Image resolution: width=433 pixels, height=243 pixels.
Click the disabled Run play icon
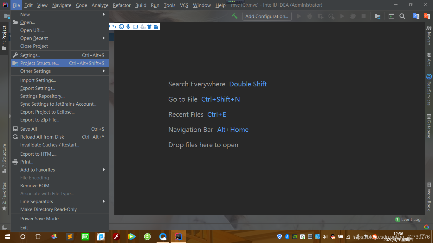pos(299,16)
